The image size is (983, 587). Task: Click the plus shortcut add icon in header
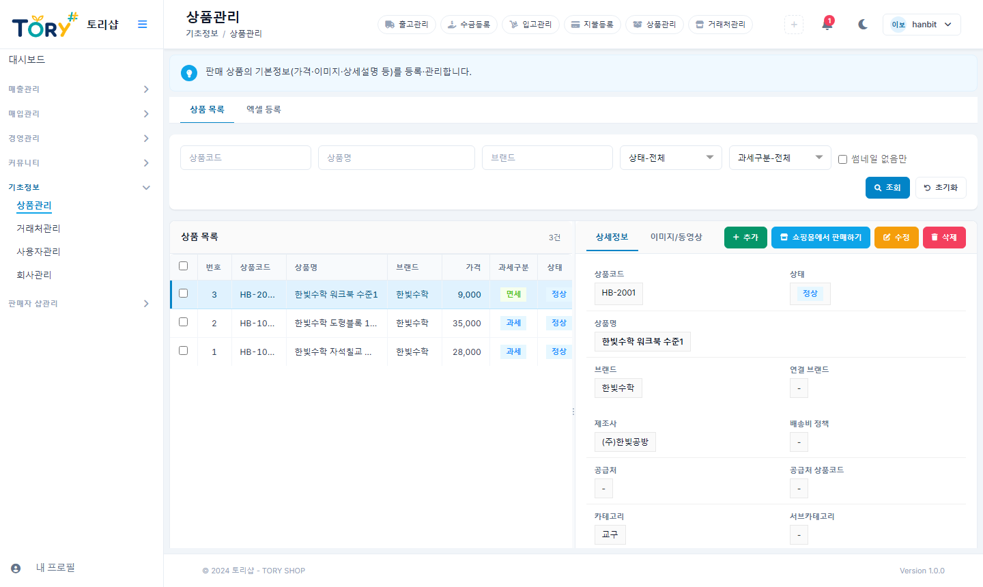pos(794,24)
